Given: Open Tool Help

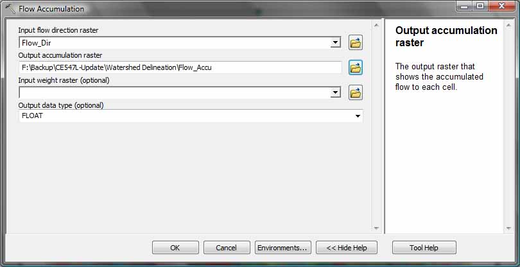Looking at the screenshot, I should tap(424, 248).
